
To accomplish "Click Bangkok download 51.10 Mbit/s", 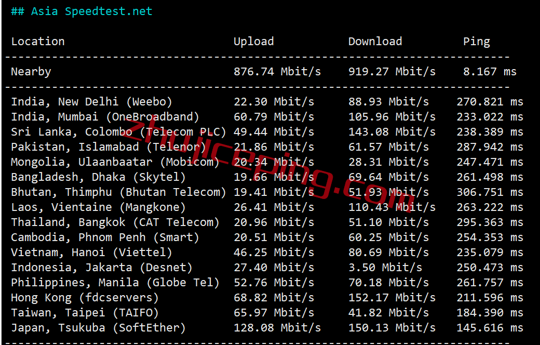I will [x=388, y=222].
